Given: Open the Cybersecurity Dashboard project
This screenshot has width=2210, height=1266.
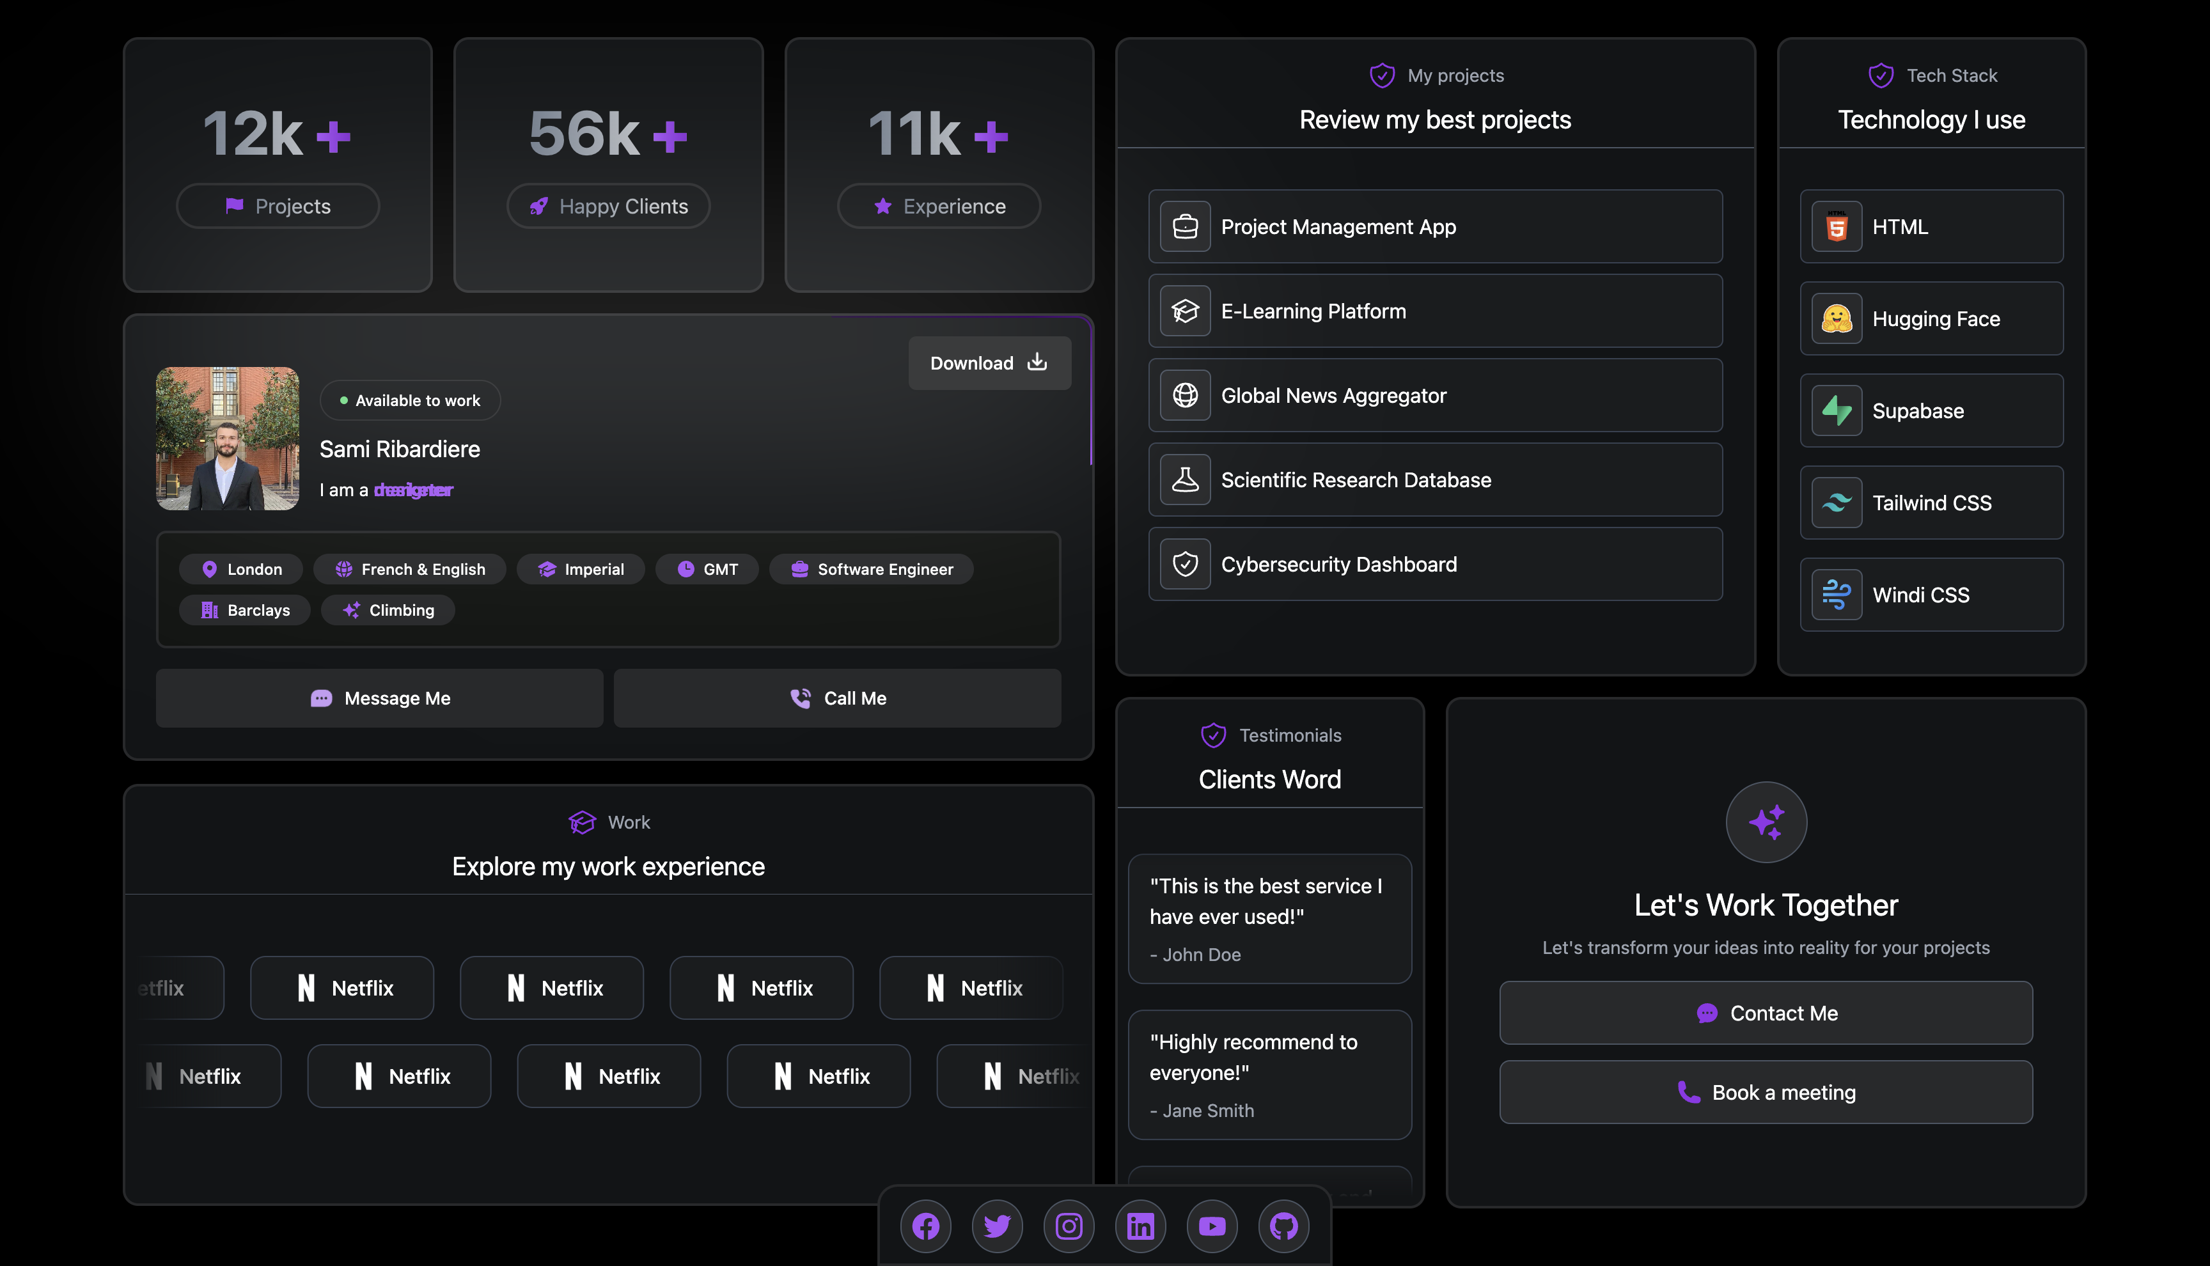Looking at the screenshot, I should click(x=1434, y=565).
